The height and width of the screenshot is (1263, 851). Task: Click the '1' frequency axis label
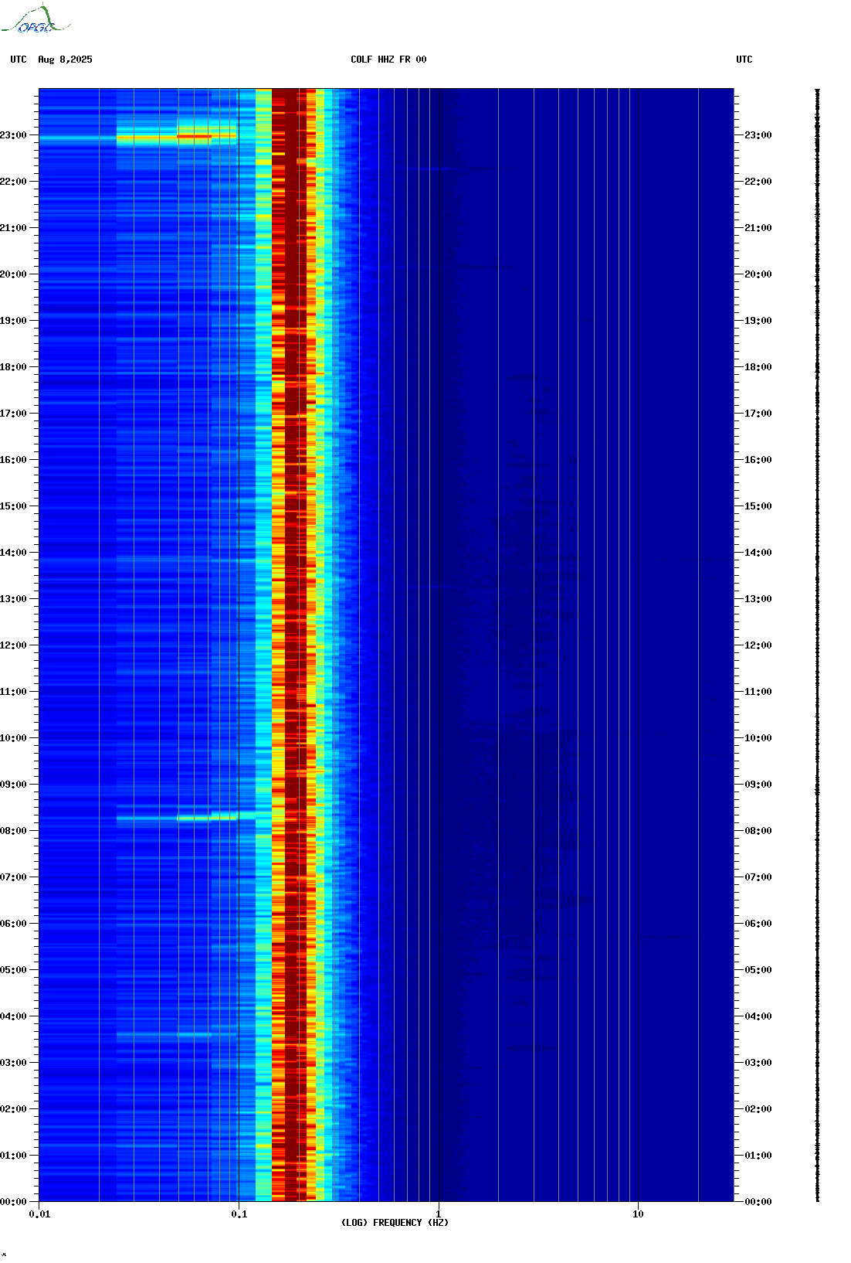[x=439, y=1214]
